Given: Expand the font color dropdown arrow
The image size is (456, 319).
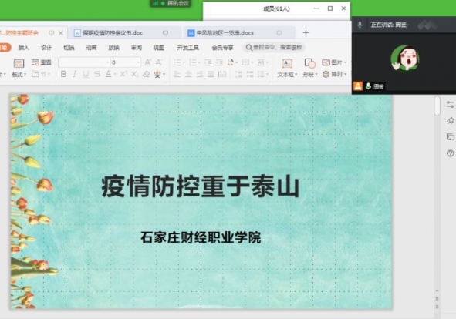Looking at the screenshot, I should pyautogui.click(x=115, y=75).
